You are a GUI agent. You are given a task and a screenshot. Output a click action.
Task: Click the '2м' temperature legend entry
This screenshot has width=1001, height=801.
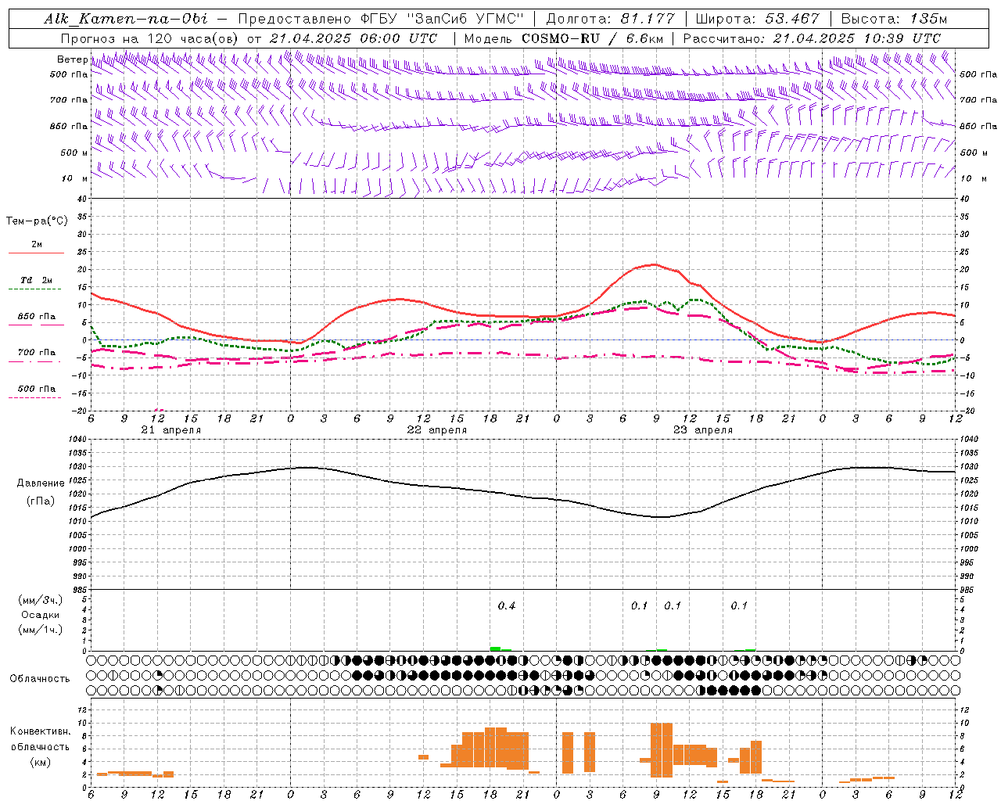tap(37, 245)
